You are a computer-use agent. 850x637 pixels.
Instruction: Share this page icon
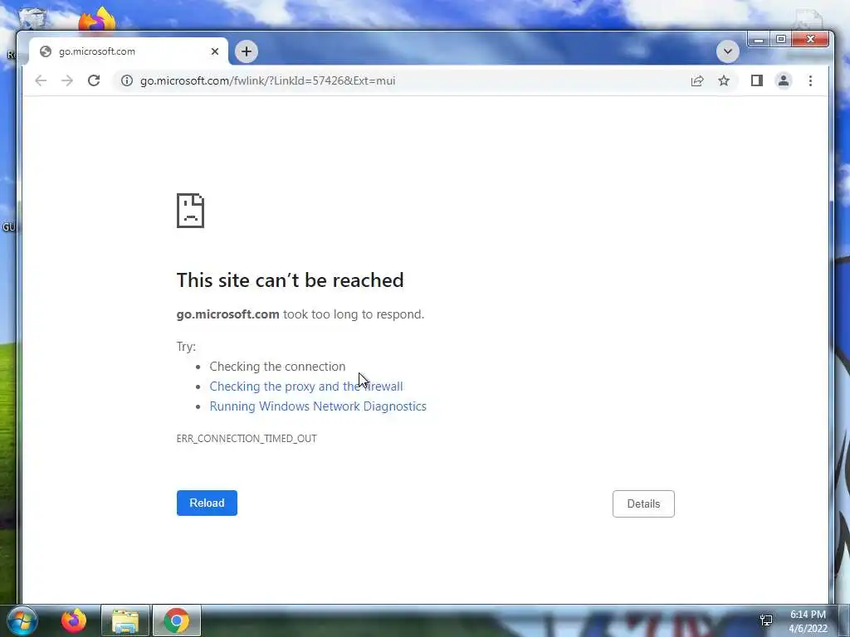coord(697,80)
